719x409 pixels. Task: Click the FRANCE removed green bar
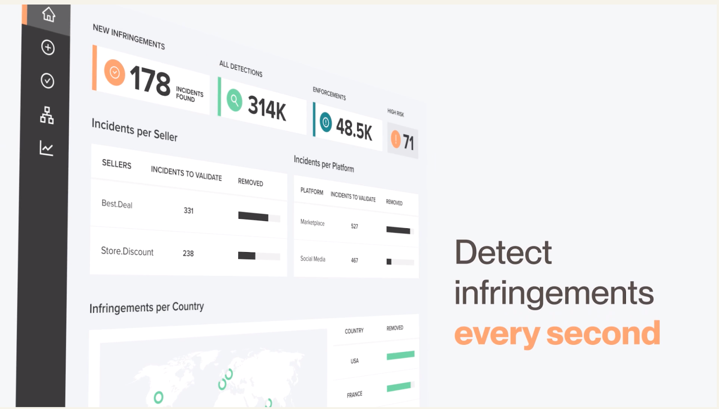[x=400, y=386]
